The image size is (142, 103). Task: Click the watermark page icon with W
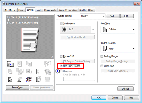pos(38,72)
